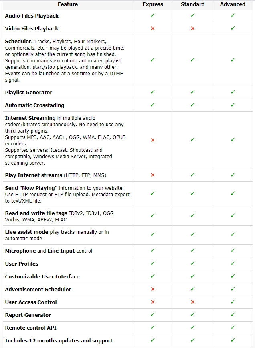Click Advanced checkmark for Video Files Playback
The height and width of the screenshot is (348, 255).
(x=233, y=28)
